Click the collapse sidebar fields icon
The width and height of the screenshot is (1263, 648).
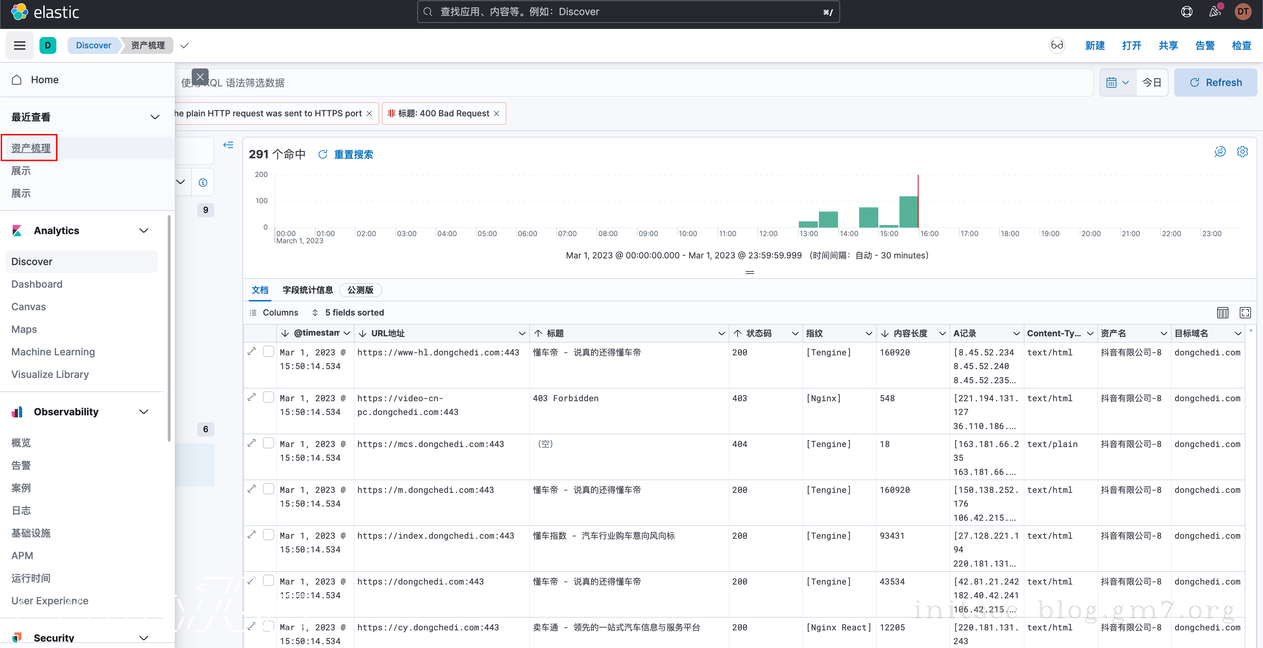click(x=228, y=145)
